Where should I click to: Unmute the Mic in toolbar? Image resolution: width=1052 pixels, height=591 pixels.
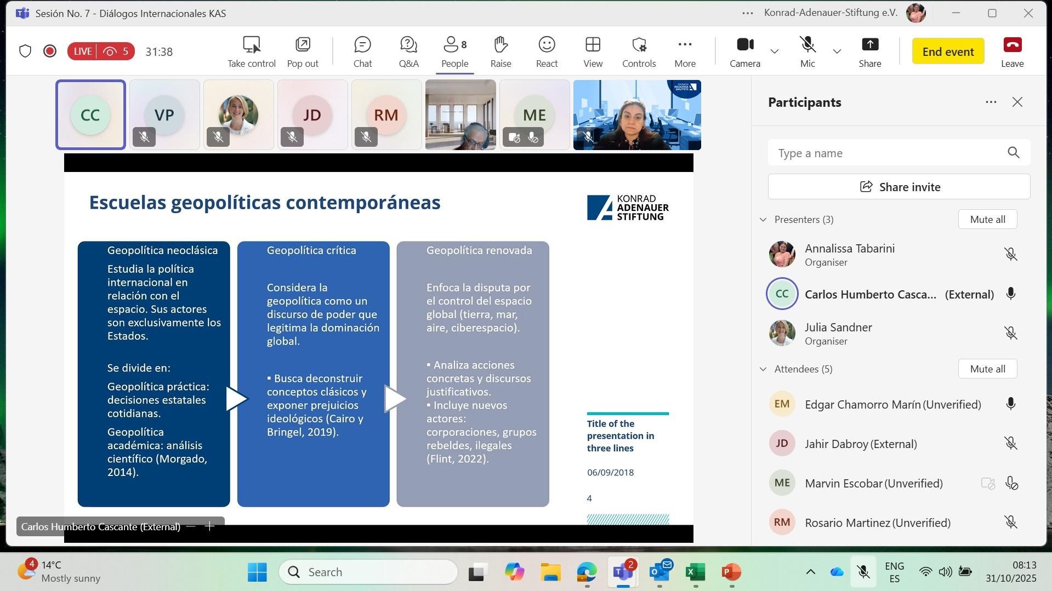tap(807, 51)
